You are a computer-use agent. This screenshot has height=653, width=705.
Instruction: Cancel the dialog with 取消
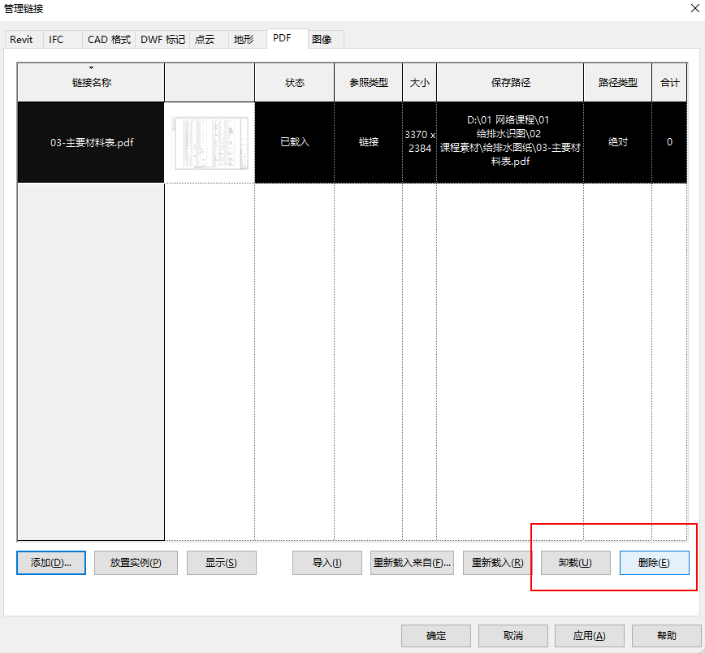point(513,635)
